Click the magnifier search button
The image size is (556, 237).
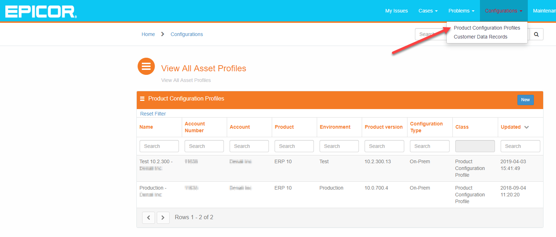(x=536, y=34)
